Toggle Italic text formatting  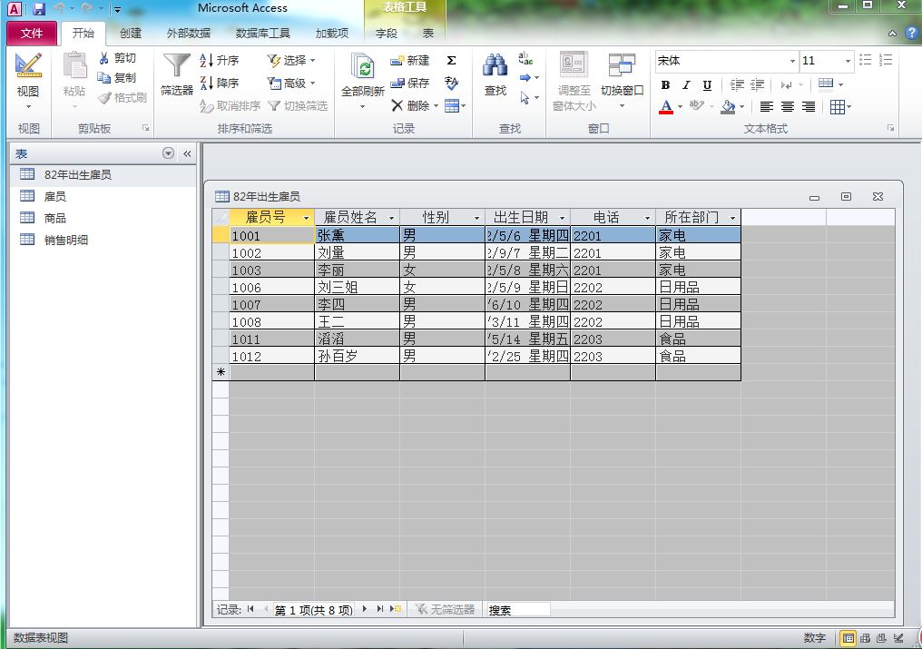tap(686, 85)
